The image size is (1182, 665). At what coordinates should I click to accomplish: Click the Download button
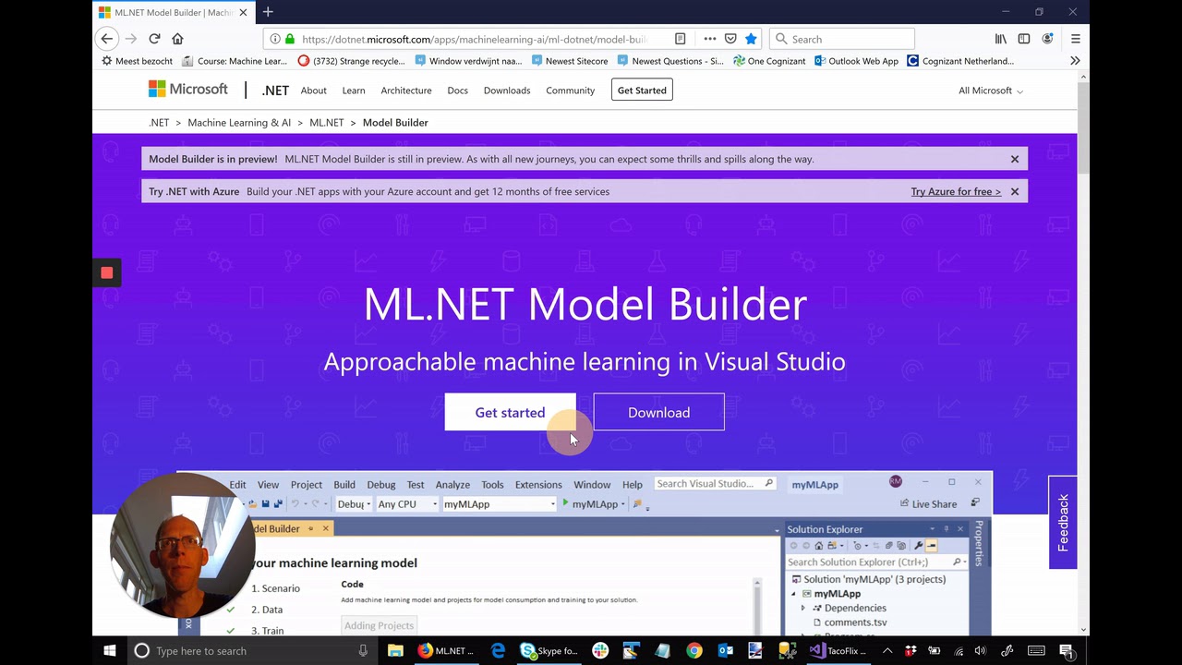click(658, 412)
